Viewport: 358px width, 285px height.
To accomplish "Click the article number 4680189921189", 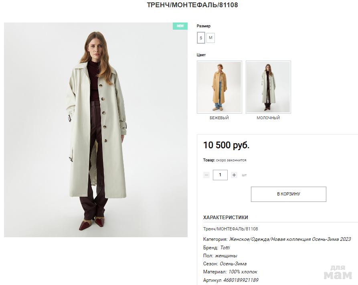I will coord(241,280).
